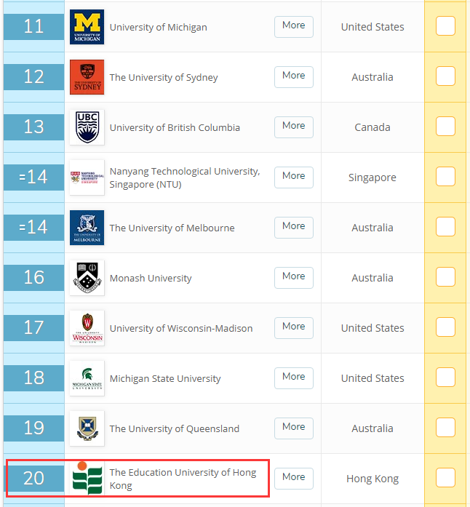Click the Michigan State University Spartan logo

[x=87, y=378]
